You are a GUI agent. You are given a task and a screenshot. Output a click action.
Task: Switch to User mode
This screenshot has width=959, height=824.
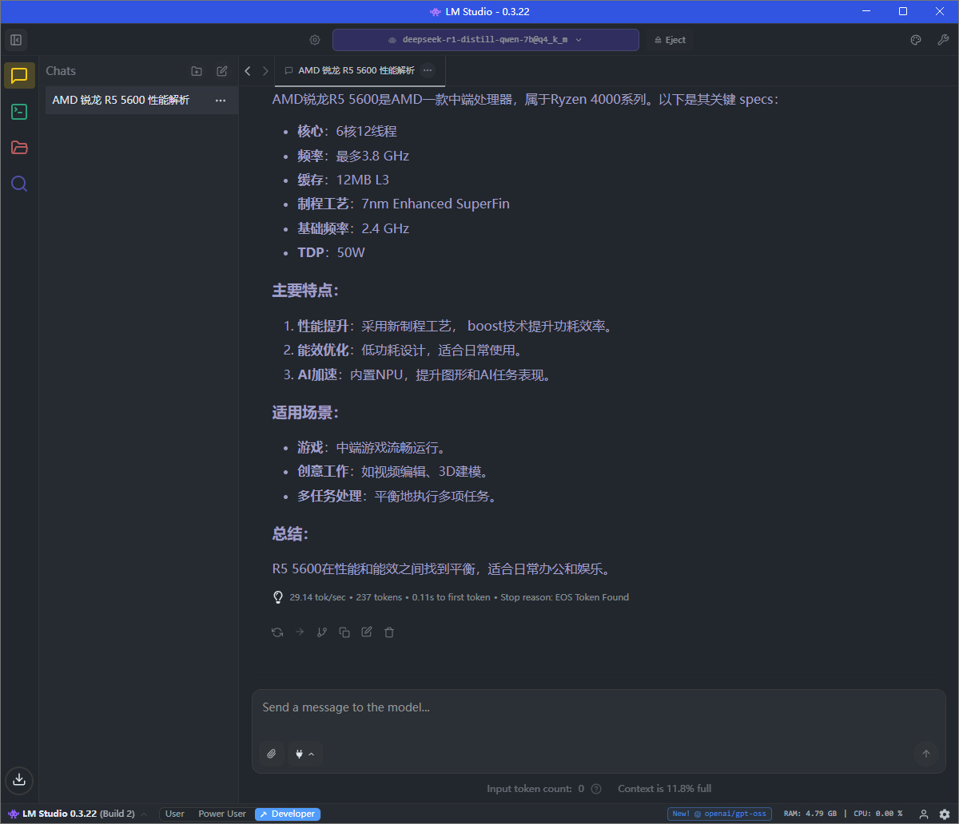175,814
